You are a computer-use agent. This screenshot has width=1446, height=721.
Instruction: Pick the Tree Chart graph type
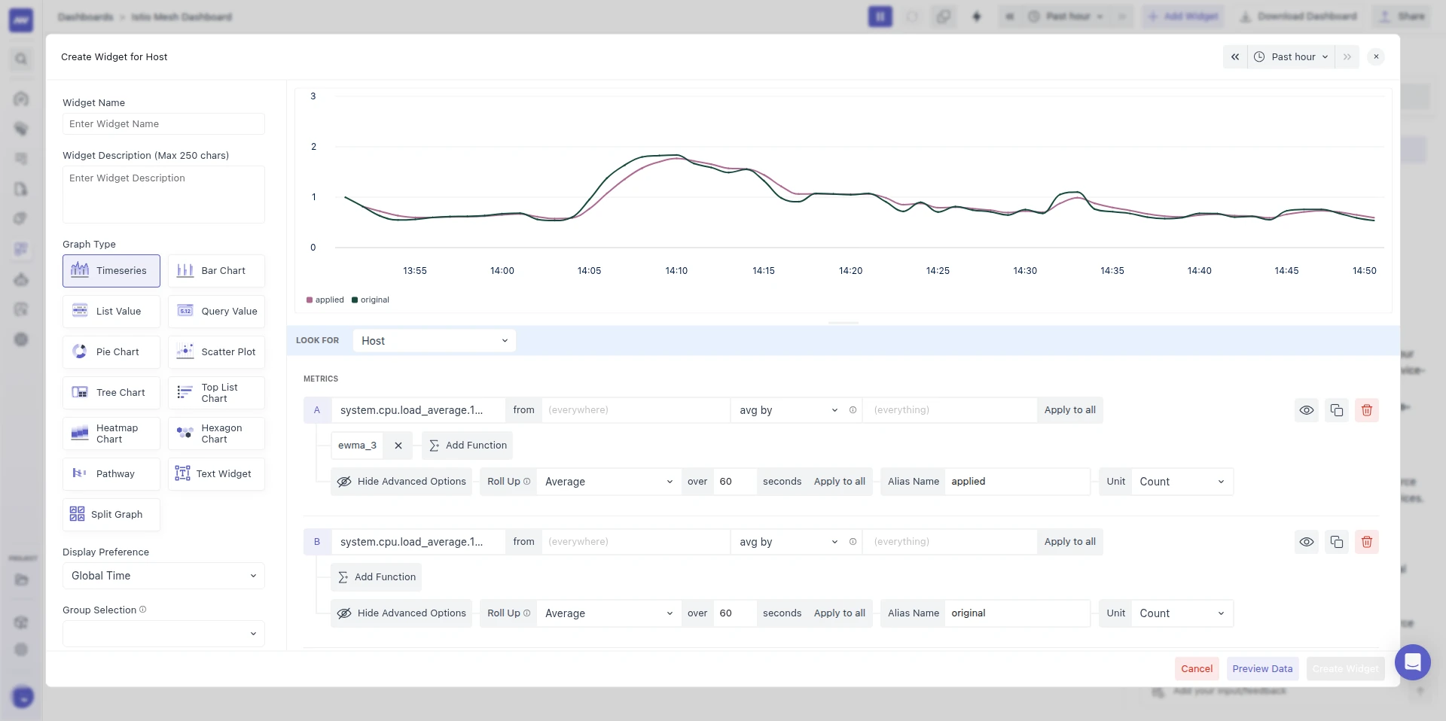tap(111, 393)
